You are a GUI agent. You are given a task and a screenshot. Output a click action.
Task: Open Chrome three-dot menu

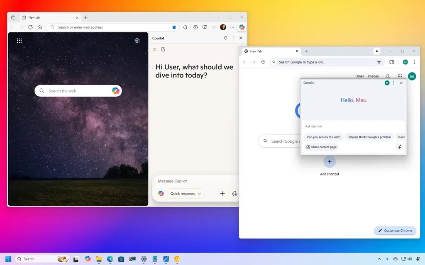415,62
